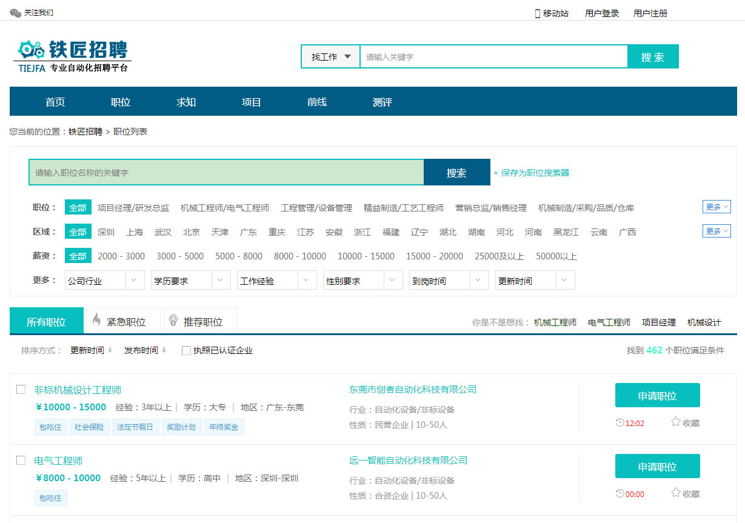Click the 年终奖金 benefit tag
The height and width of the screenshot is (523, 745).
coord(224,427)
